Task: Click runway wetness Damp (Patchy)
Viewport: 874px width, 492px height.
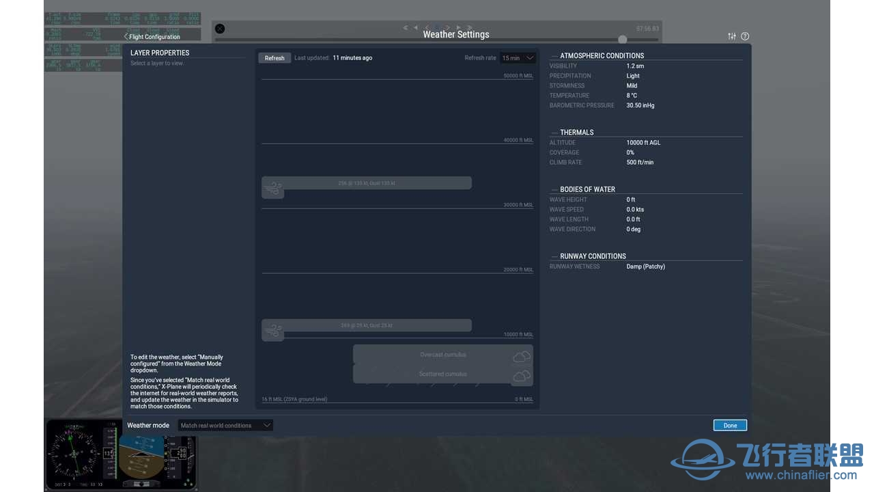Action: 645,266
